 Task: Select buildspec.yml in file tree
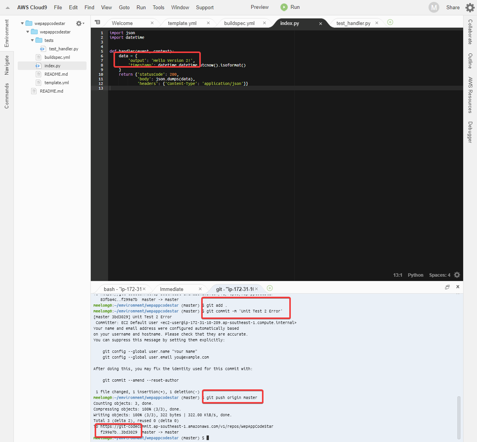tap(57, 57)
